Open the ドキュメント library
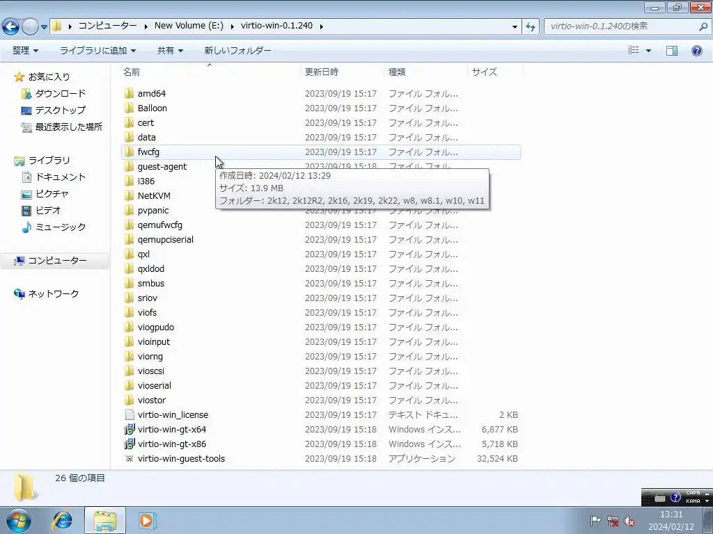Image resolution: width=713 pixels, height=534 pixels. pyautogui.click(x=61, y=177)
